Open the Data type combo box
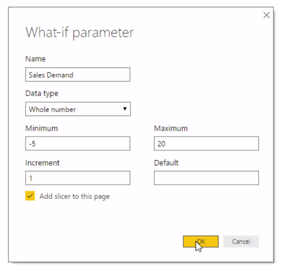The width and height of the screenshot is (281, 266). click(78, 109)
